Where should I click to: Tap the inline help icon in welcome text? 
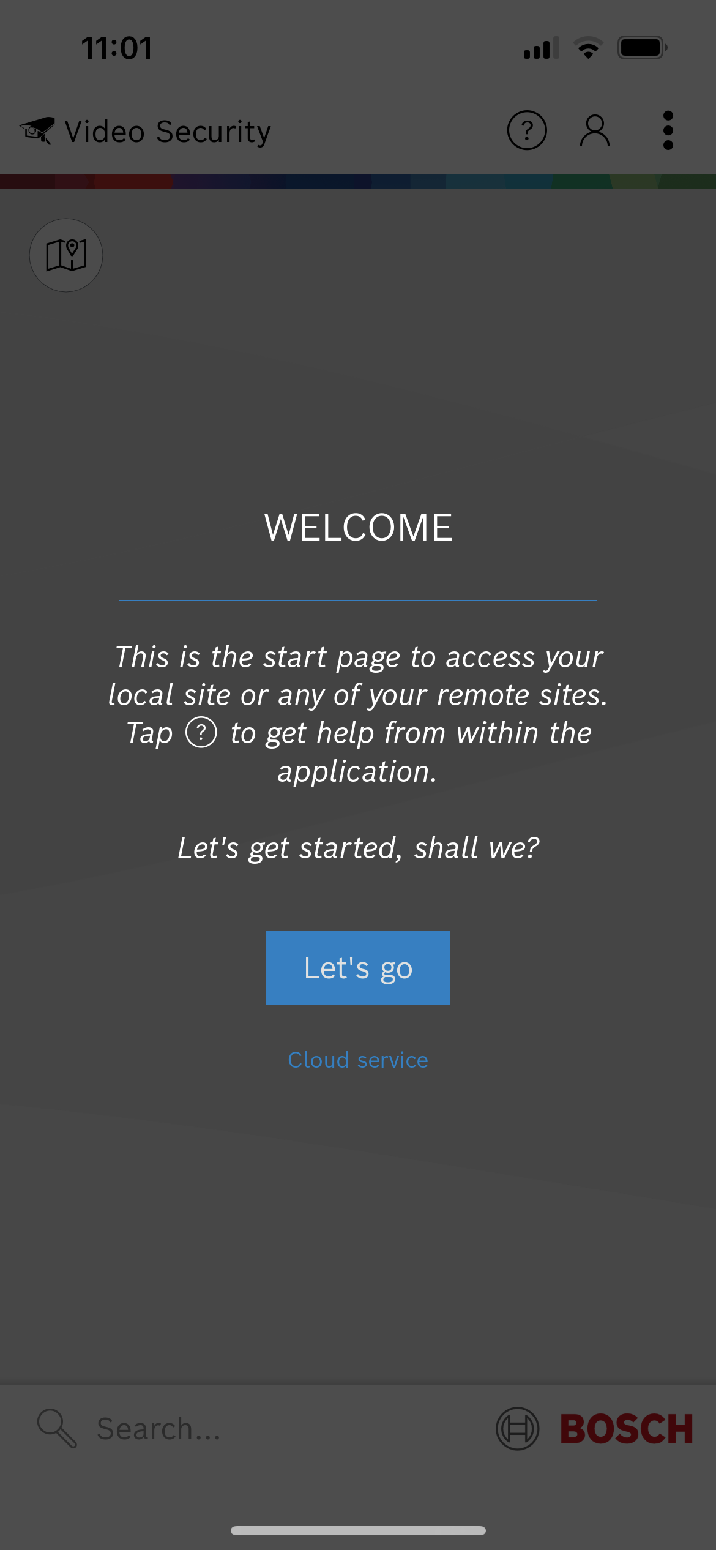click(x=201, y=732)
